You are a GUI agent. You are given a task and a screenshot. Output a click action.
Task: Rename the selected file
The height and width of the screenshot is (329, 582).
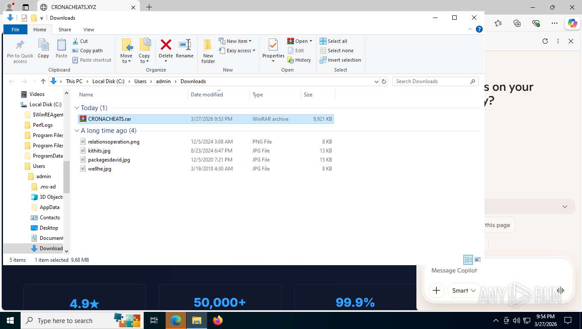click(x=184, y=48)
